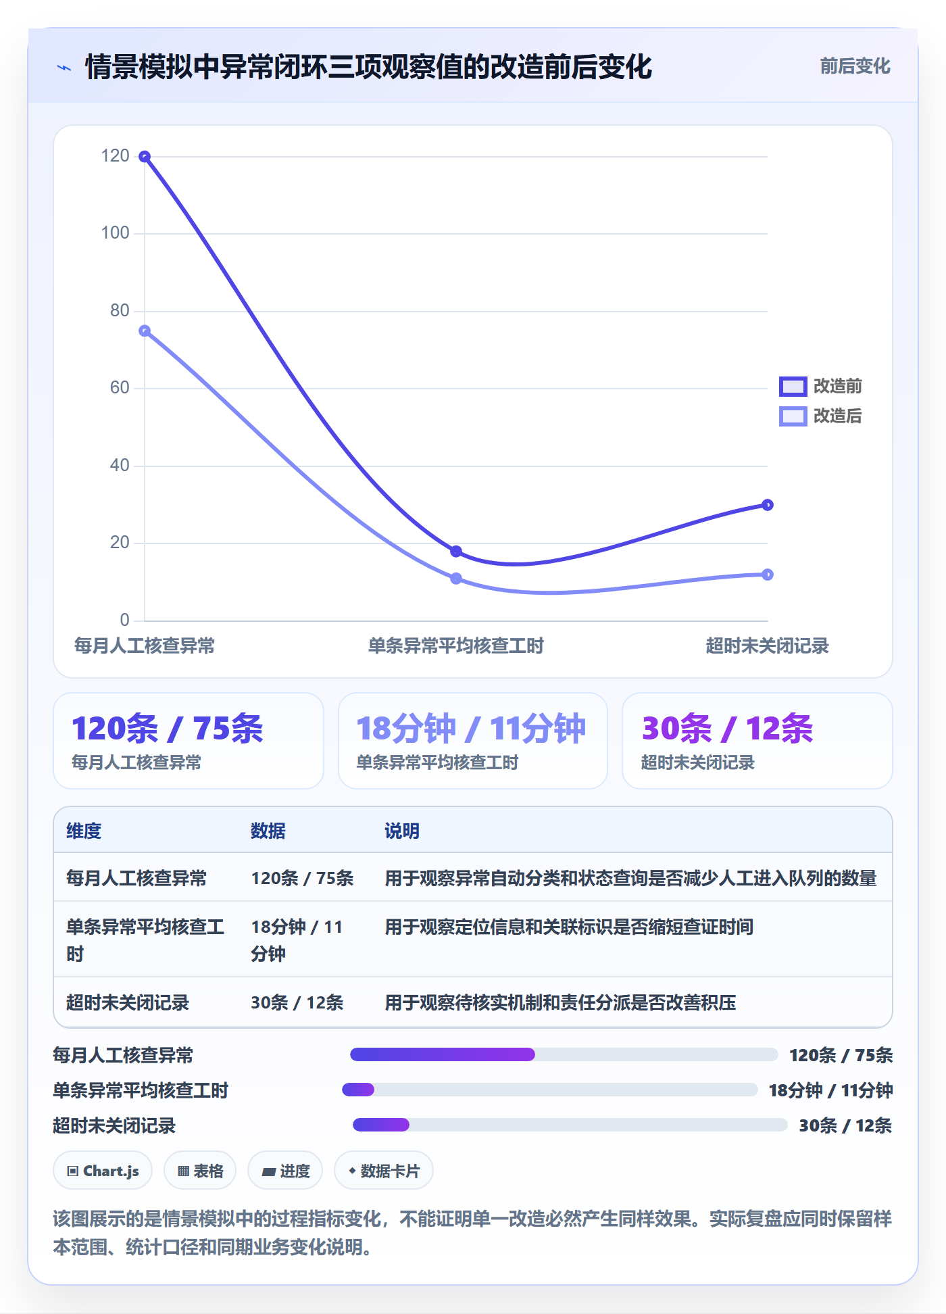The width and height of the screenshot is (946, 1314).
Task: Click the lightning bolt icon beside the title
Action: pos(64,68)
